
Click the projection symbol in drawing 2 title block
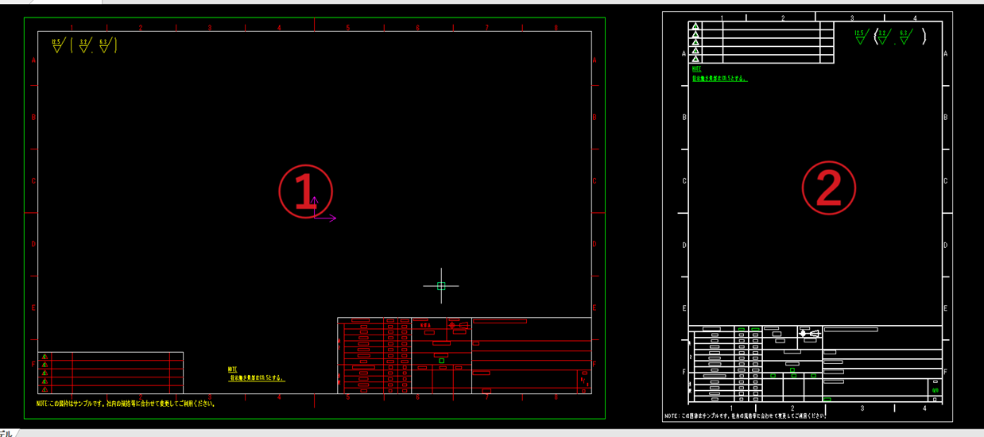(809, 334)
